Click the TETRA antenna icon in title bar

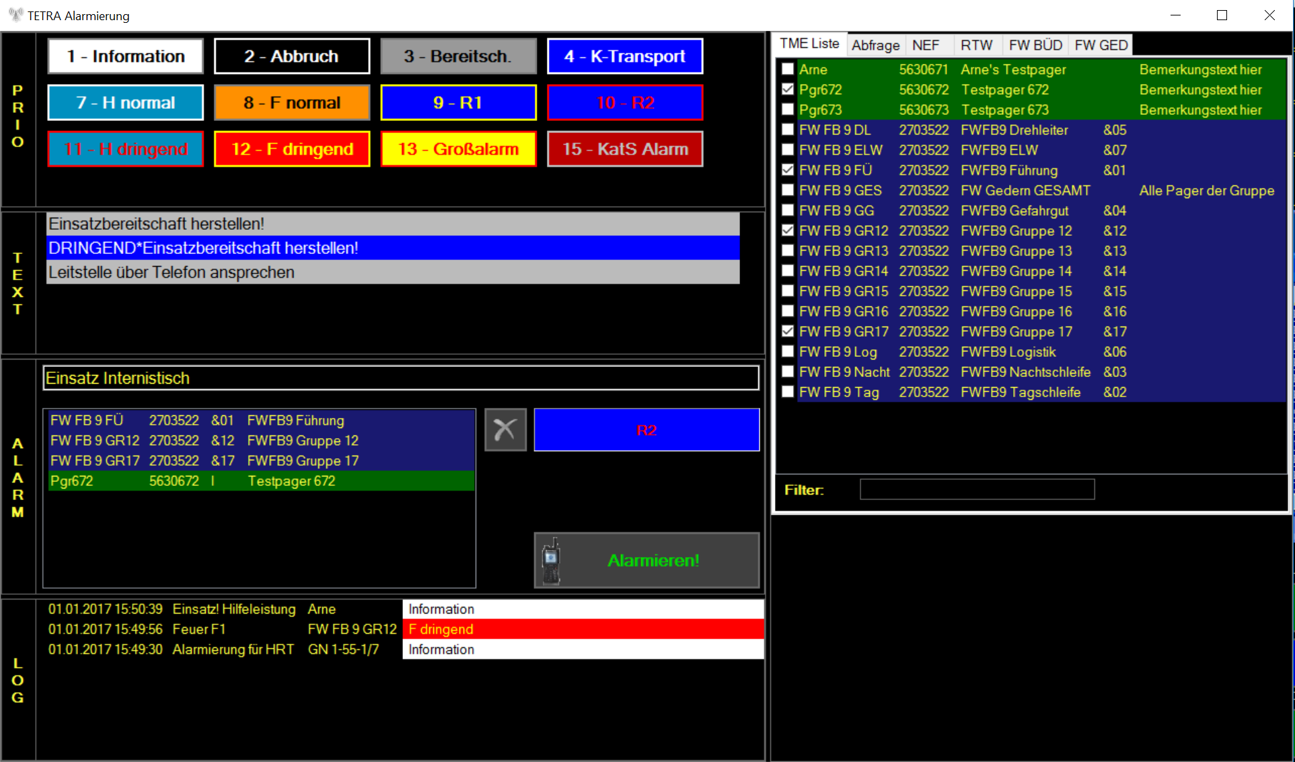tap(15, 15)
